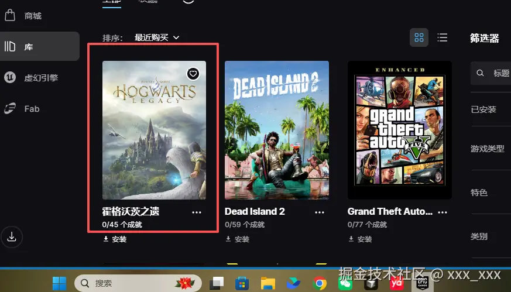Image resolution: width=511 pixels, height=292 pixels.
Task: Open the 最近购买 sort dropdown
Action: pyautogui.click(x=157, y=37)
